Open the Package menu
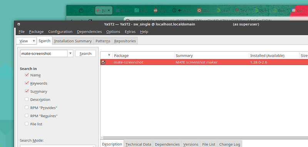 click(x=36, y=32)
